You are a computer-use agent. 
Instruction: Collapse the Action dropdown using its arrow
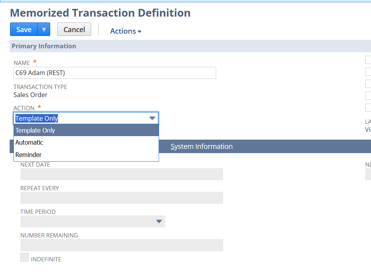pos(152,118)
